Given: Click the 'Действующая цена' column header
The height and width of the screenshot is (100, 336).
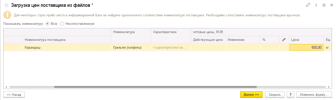Looking at the screenshot, I should tap(208, 40).
